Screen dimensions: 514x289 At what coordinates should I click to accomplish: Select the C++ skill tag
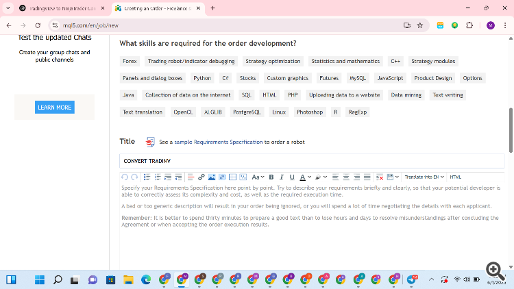click(395, 61)
